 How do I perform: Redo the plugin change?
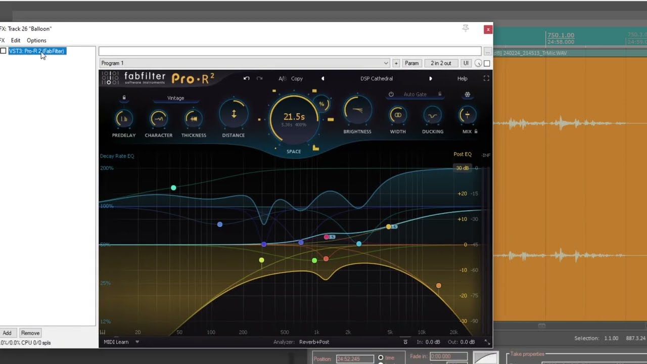[259, 78]
